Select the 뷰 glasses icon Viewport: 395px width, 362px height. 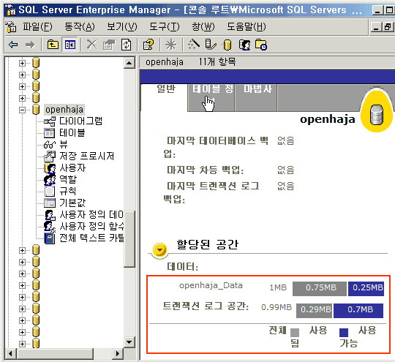50,145
